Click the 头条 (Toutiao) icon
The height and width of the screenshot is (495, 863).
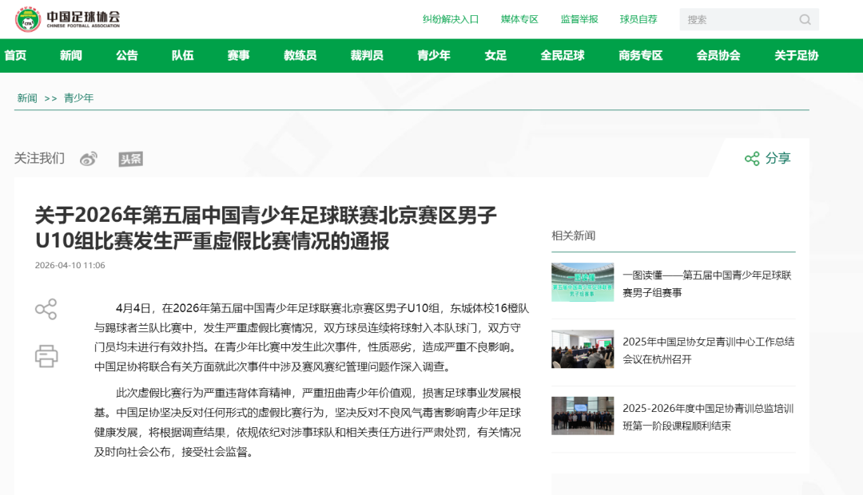tap(130, 158)
